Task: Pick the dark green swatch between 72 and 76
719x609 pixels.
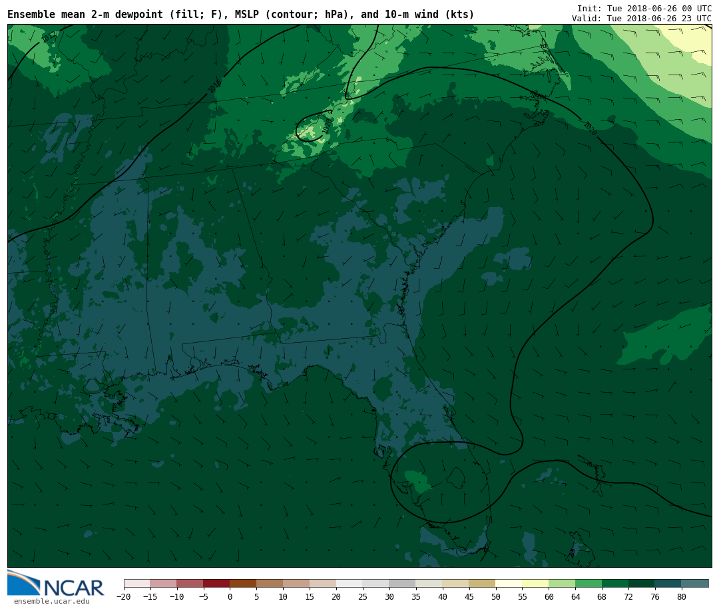Action: coord(642,584)
